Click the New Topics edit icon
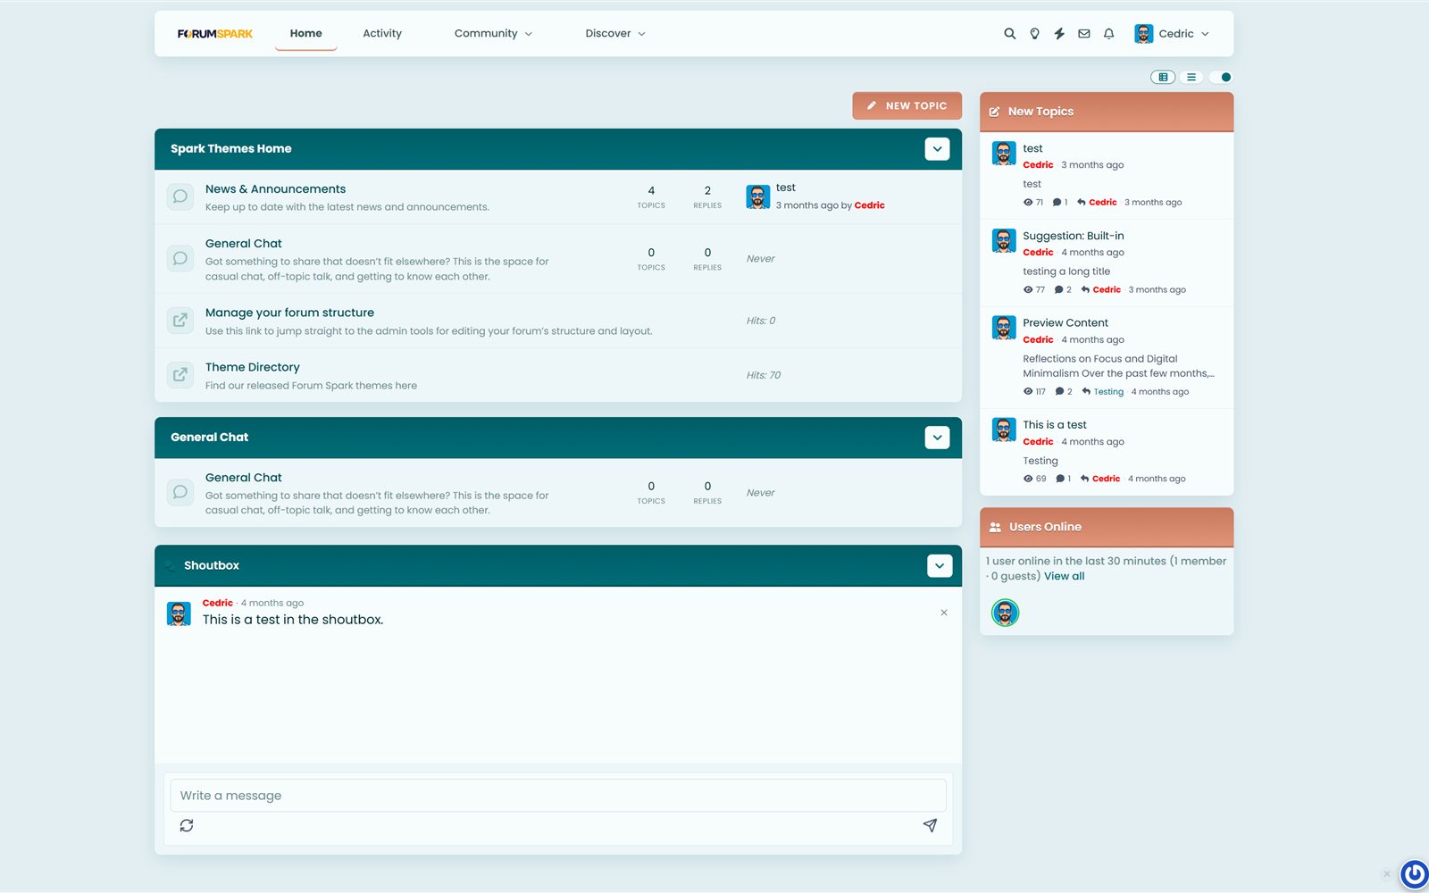The height and width of the screenshot is (893, 1429). 995,113
